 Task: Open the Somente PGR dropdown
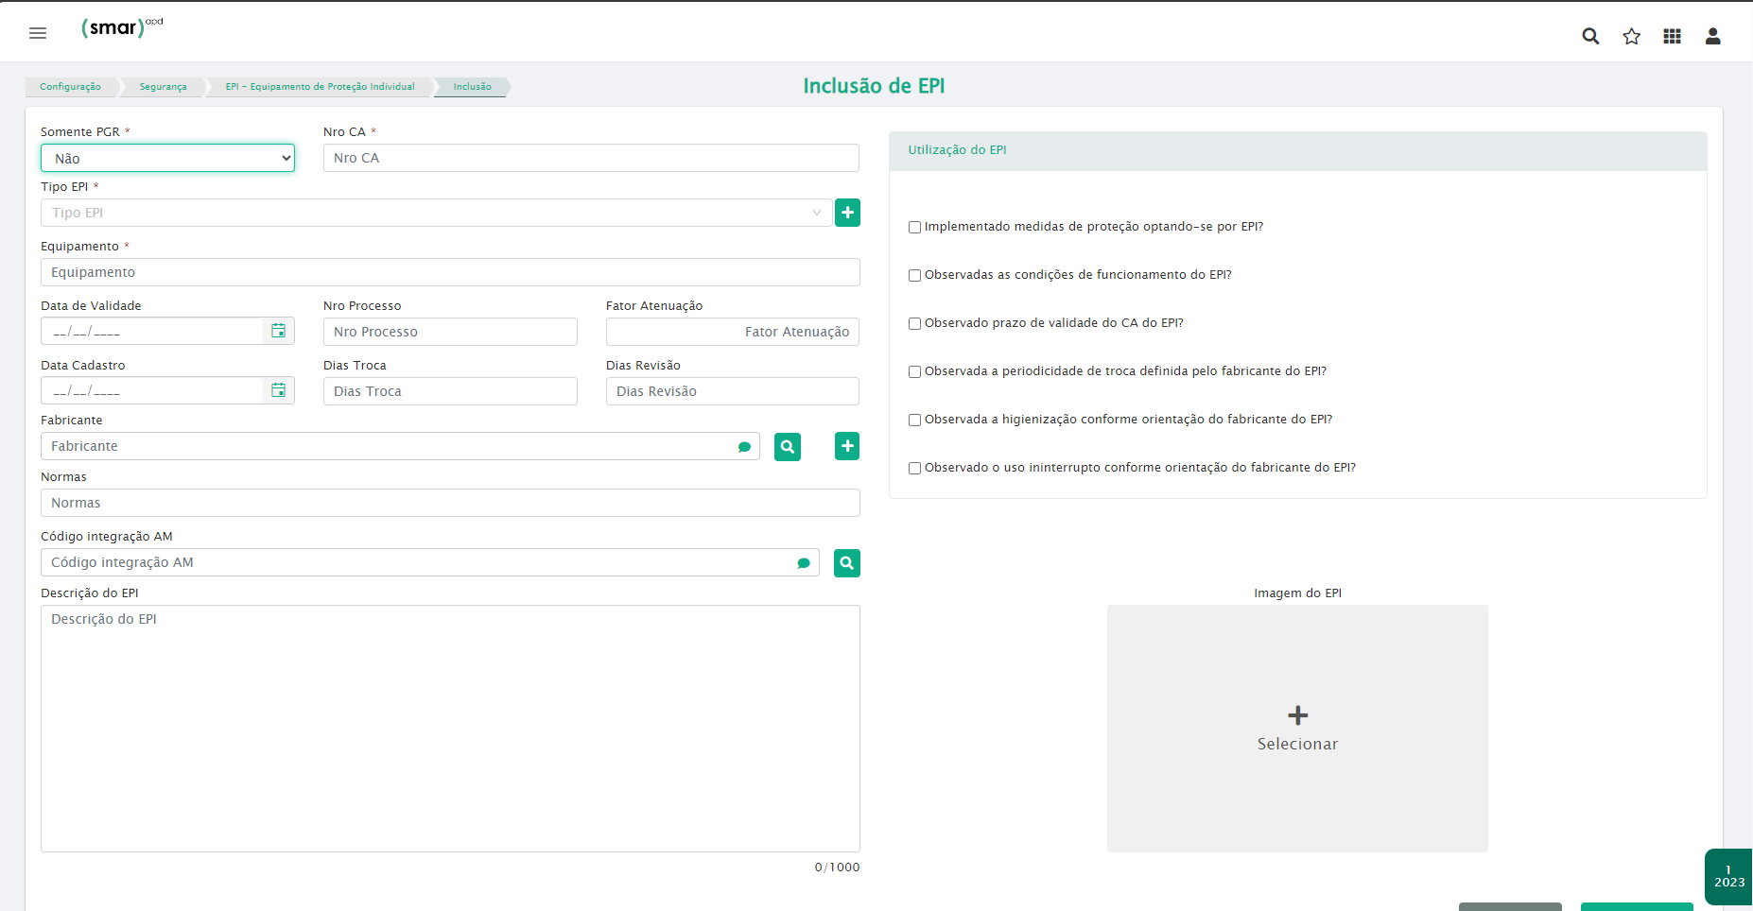click(167, 158)
